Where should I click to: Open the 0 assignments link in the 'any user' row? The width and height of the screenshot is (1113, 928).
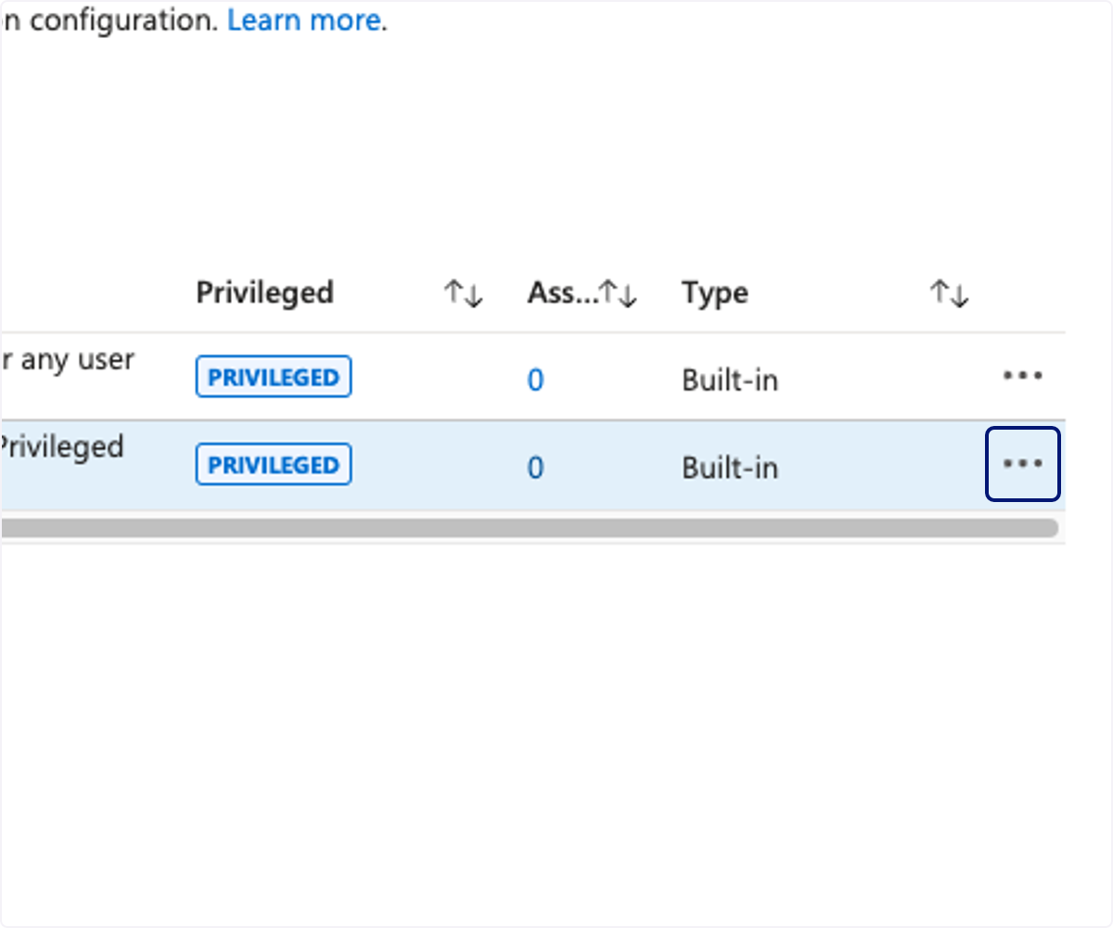point(535,380)
